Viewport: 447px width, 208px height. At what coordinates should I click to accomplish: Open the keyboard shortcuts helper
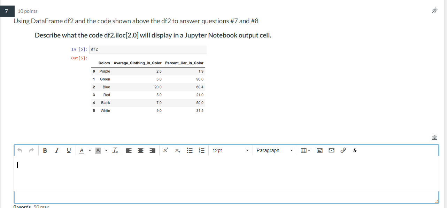pos(434,137)
